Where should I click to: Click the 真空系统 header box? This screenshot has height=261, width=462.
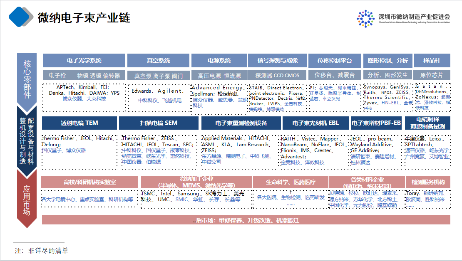coord(158,60)
